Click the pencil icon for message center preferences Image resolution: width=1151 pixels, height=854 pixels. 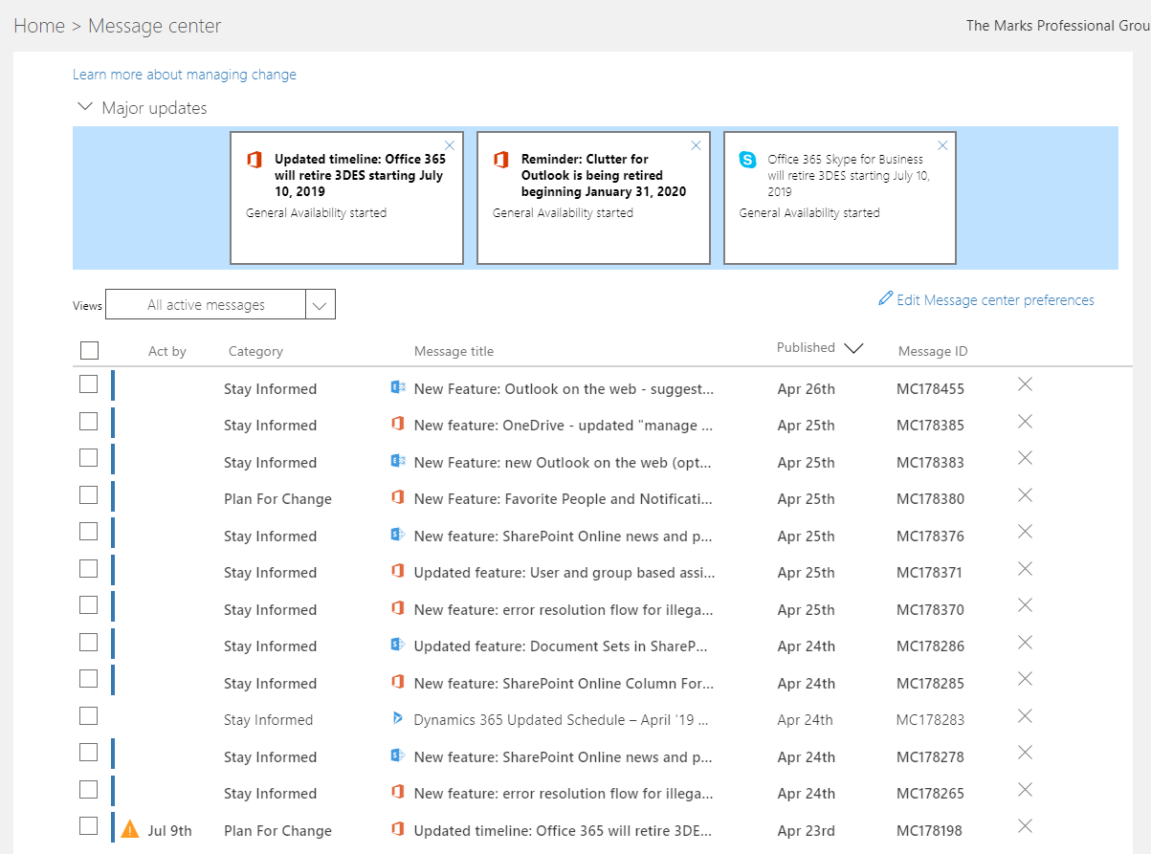coord(886,299)
